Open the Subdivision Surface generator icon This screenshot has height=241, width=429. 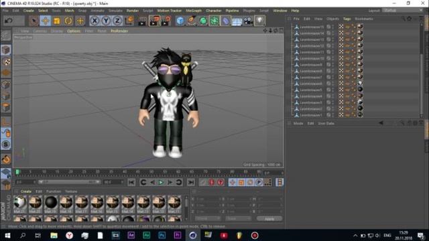(203, 21)
